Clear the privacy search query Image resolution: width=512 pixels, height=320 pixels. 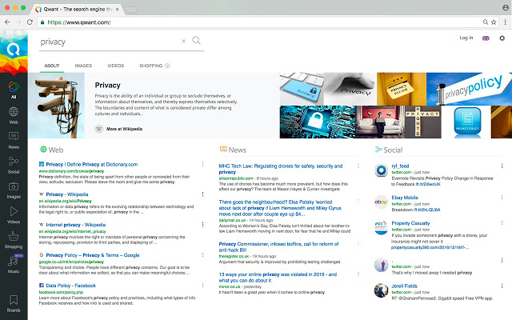(183, 41)
